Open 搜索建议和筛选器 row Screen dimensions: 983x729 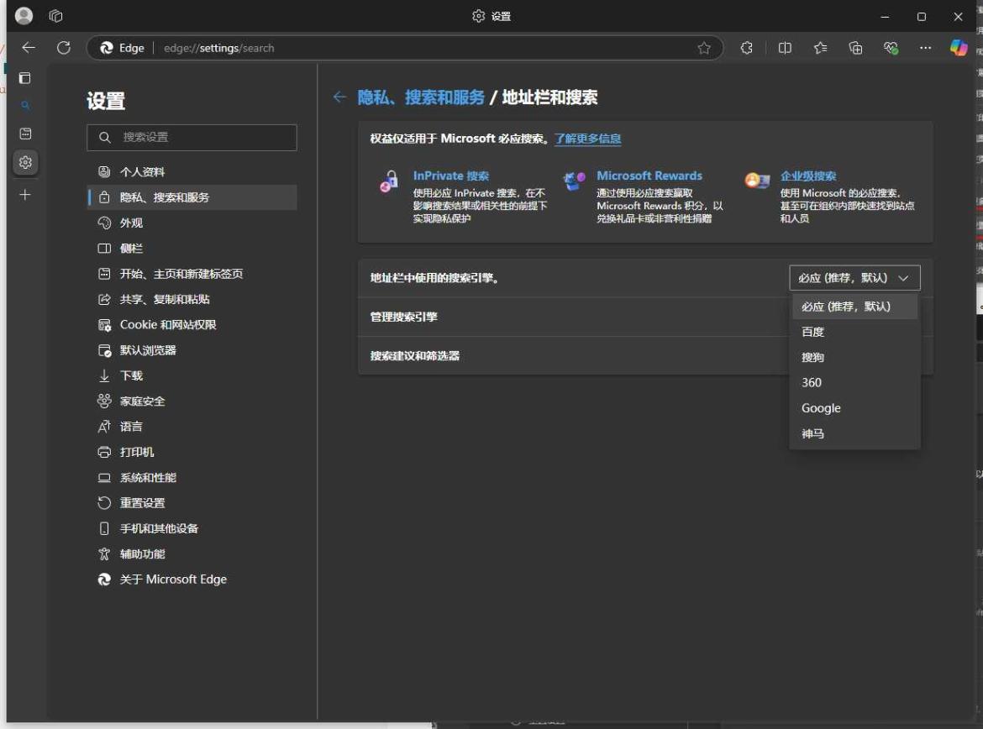(645, 356)
